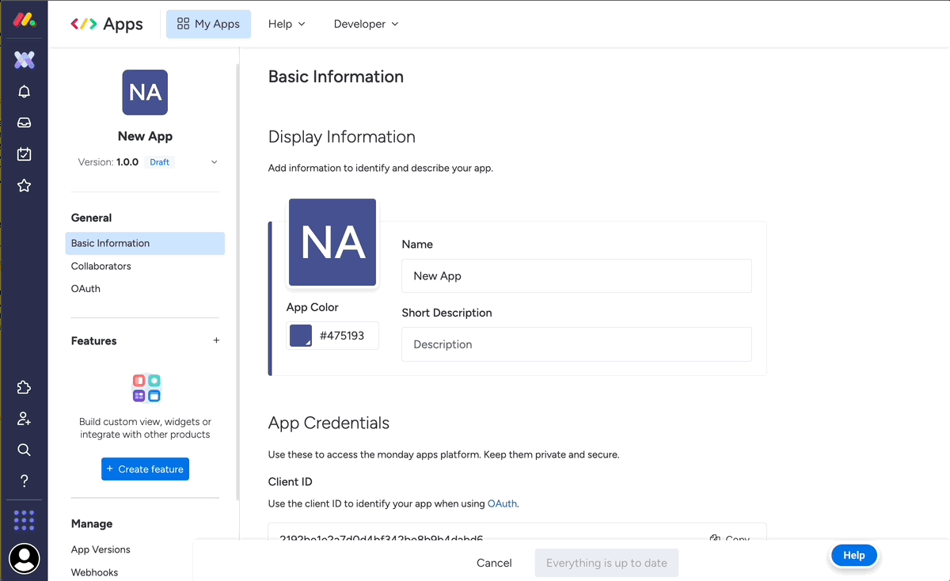
Task: Click the large NA app icon image
Action: [332, 242]
